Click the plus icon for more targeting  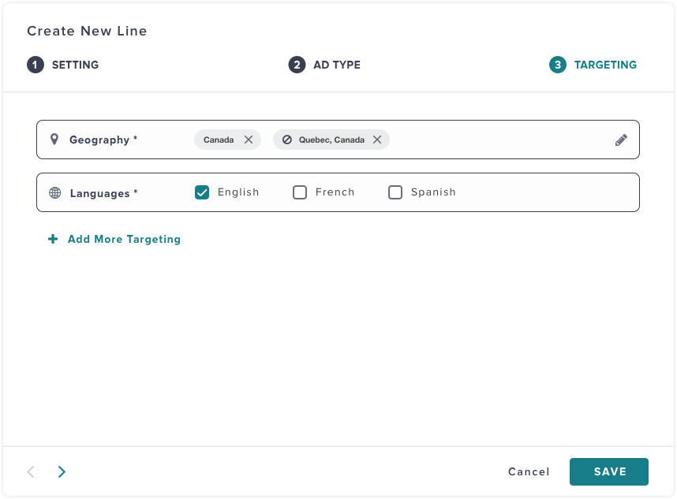(x=53, y=239)
